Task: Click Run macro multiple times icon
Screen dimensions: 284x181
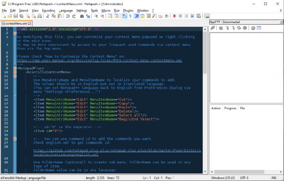Action: (192, 16)
